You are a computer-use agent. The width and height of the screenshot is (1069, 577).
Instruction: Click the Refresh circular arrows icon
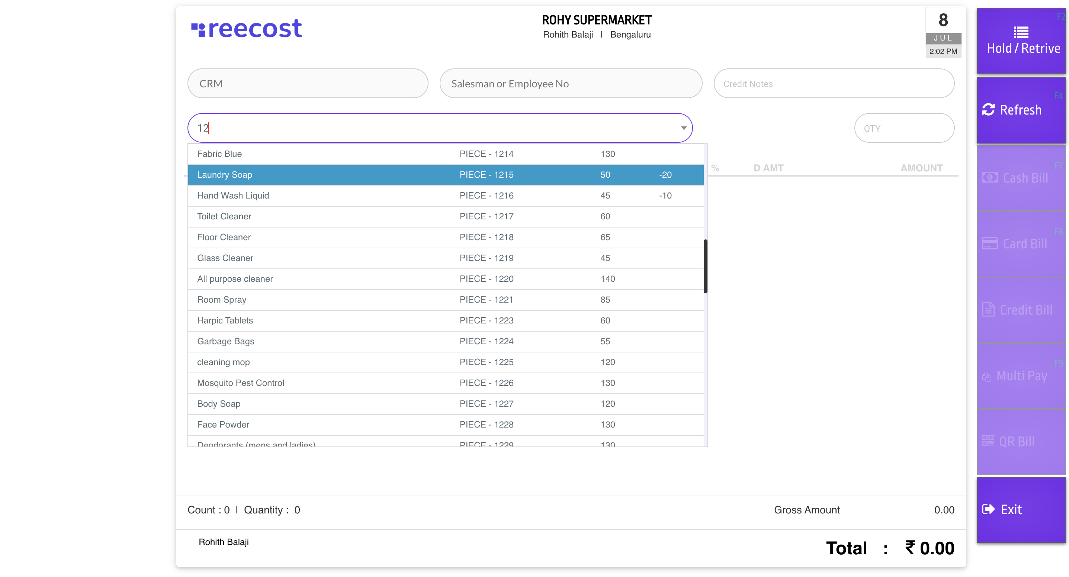[x=988, y=110]
